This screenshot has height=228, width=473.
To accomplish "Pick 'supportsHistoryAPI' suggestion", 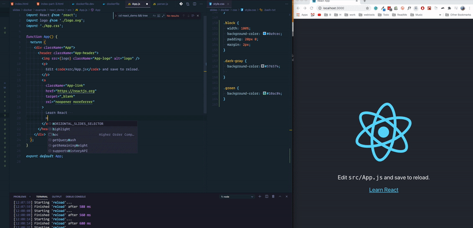I will click(92, 151).
